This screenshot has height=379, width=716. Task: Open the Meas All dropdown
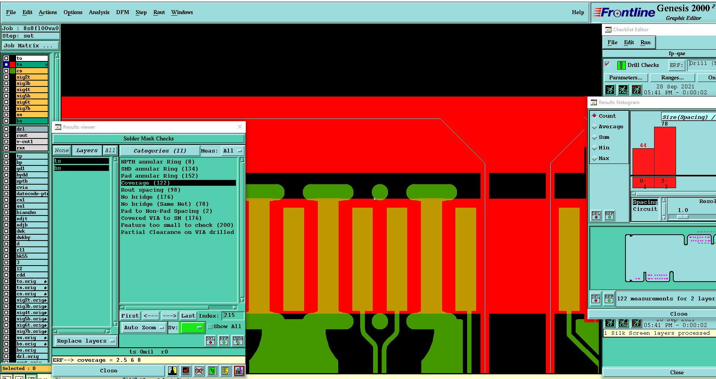[232, 151]
